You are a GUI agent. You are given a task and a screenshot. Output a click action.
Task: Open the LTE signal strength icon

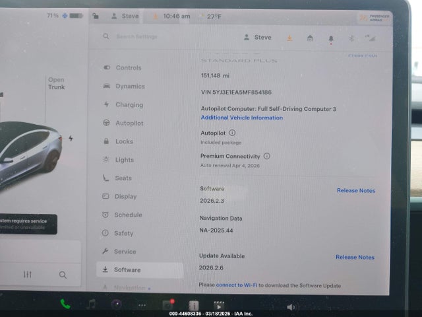point(371,38)
